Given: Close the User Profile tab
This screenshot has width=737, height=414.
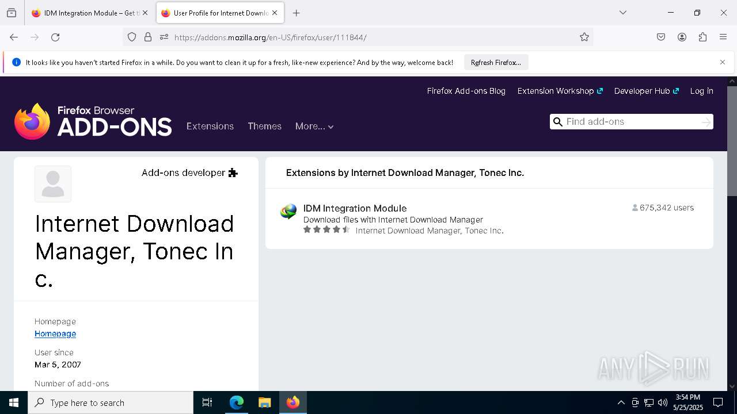Looking at the screenshot, I should 275,13.
